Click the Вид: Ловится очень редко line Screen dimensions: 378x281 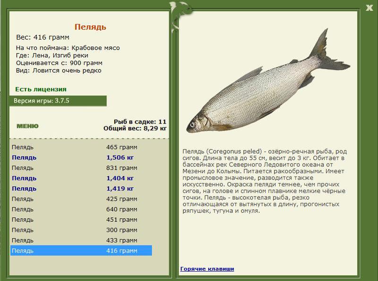[59, 71]
